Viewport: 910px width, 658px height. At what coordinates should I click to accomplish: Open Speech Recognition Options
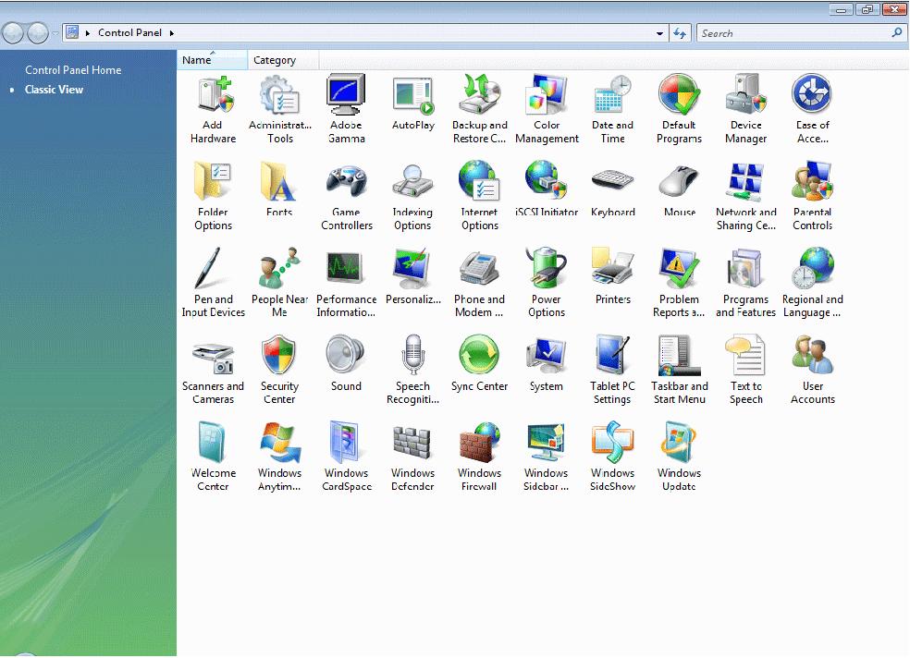pos(412,370)
